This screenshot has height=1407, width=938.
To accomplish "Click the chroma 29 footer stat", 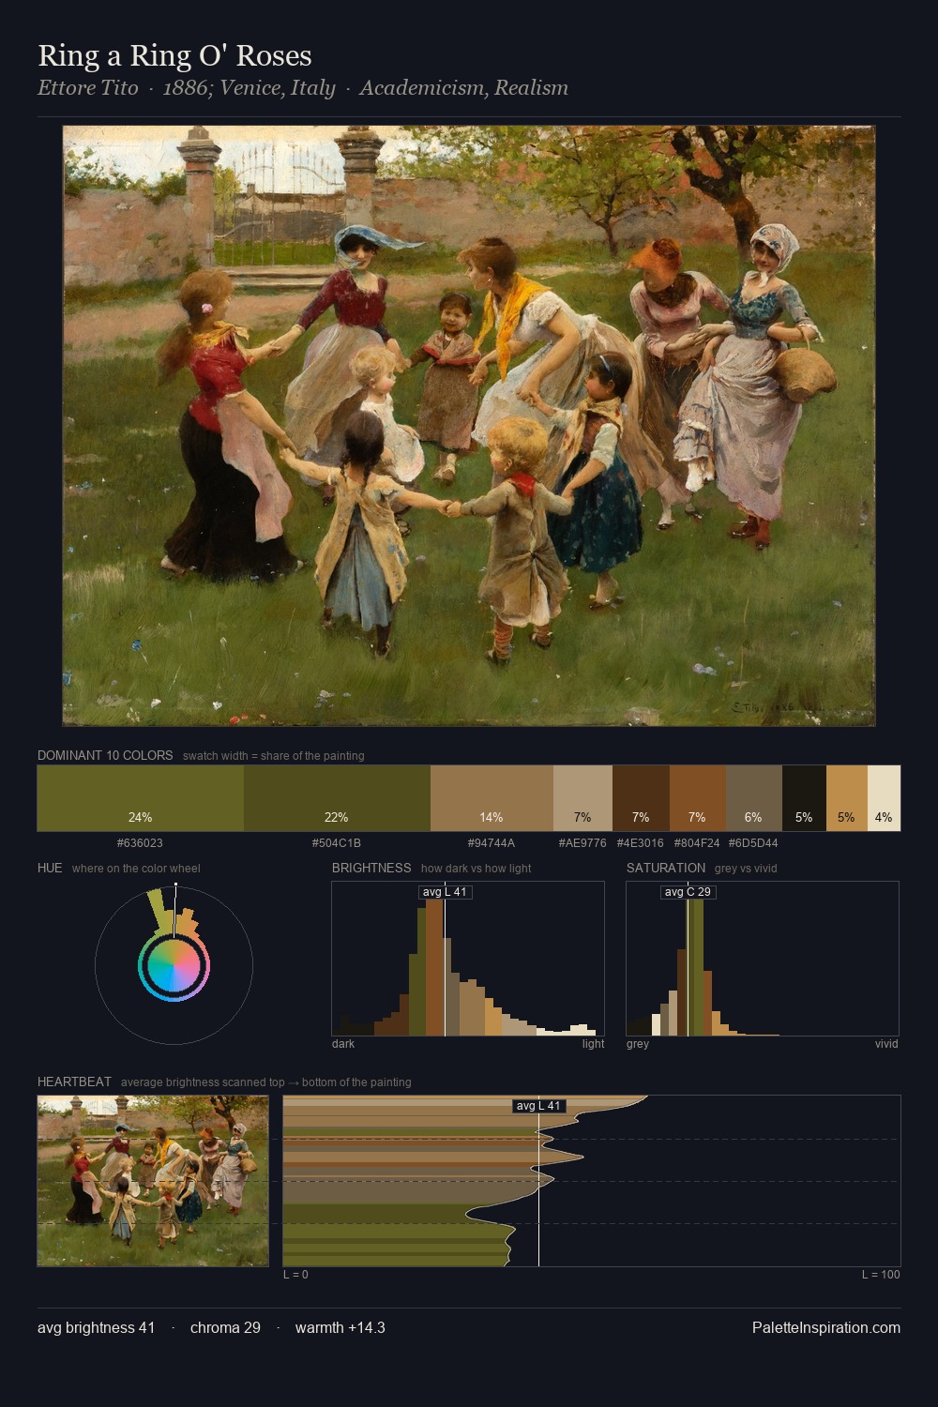I will (225, 1327).
